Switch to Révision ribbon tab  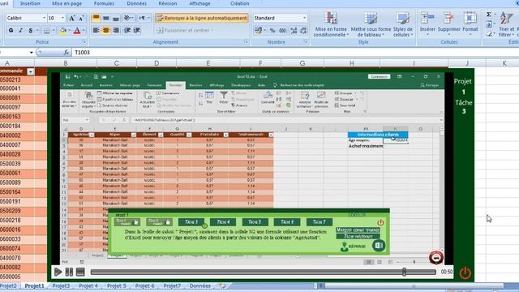coord(168,3)
